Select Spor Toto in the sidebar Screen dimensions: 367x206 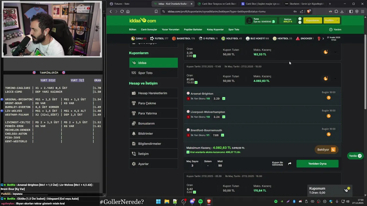click(153, 73)
